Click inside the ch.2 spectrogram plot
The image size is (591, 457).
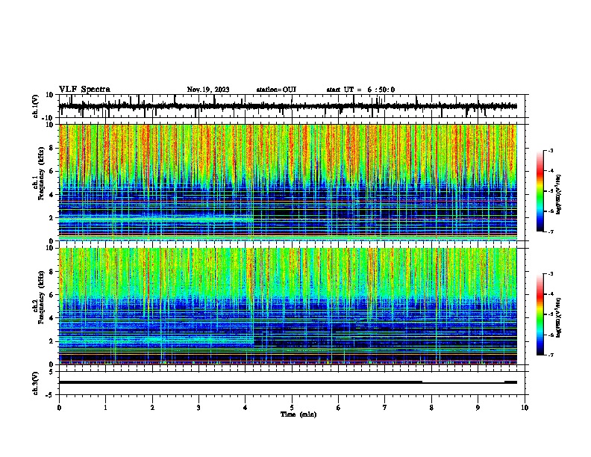click(x=288, y=306)
